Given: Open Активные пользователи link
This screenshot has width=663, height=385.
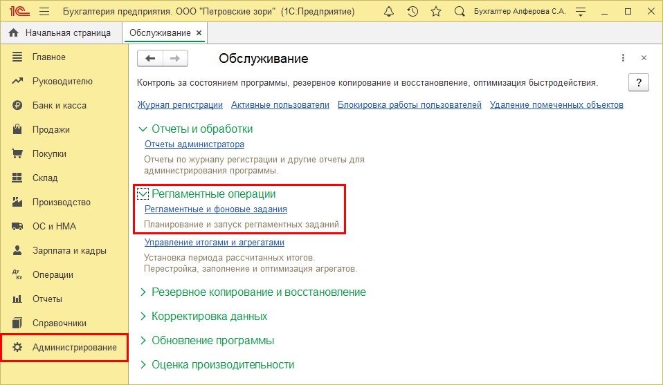Looking at the screenshot, I should pyautogui.click(x=280, y=104).
